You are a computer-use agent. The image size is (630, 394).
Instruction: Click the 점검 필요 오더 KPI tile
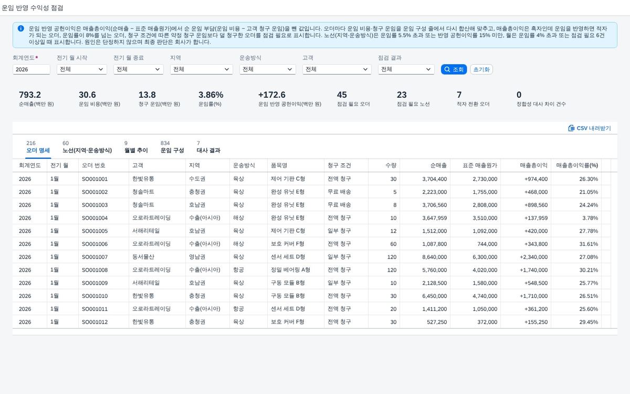click(x=353, y=99)
